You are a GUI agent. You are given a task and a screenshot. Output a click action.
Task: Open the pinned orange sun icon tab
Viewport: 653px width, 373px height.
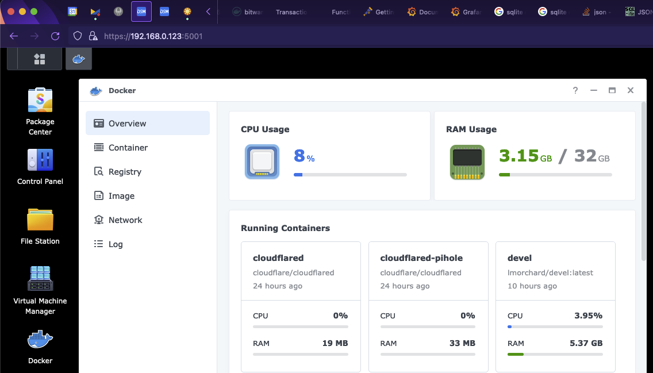(x=187, y=11)
